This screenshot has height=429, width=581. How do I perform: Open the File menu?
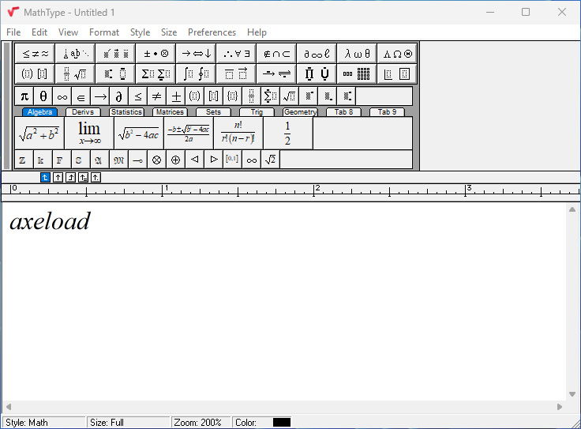coord(13,32)
